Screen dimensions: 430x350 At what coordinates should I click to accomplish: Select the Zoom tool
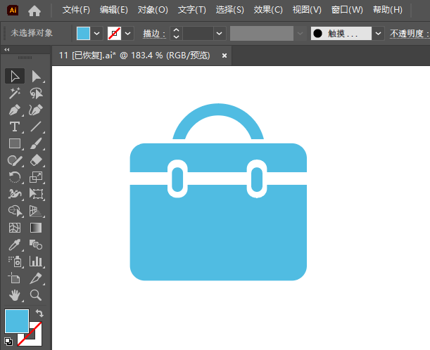point(36,295)
